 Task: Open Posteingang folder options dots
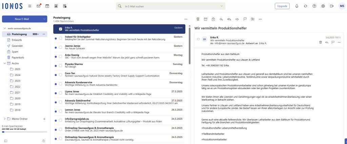[x=44, y=34]
